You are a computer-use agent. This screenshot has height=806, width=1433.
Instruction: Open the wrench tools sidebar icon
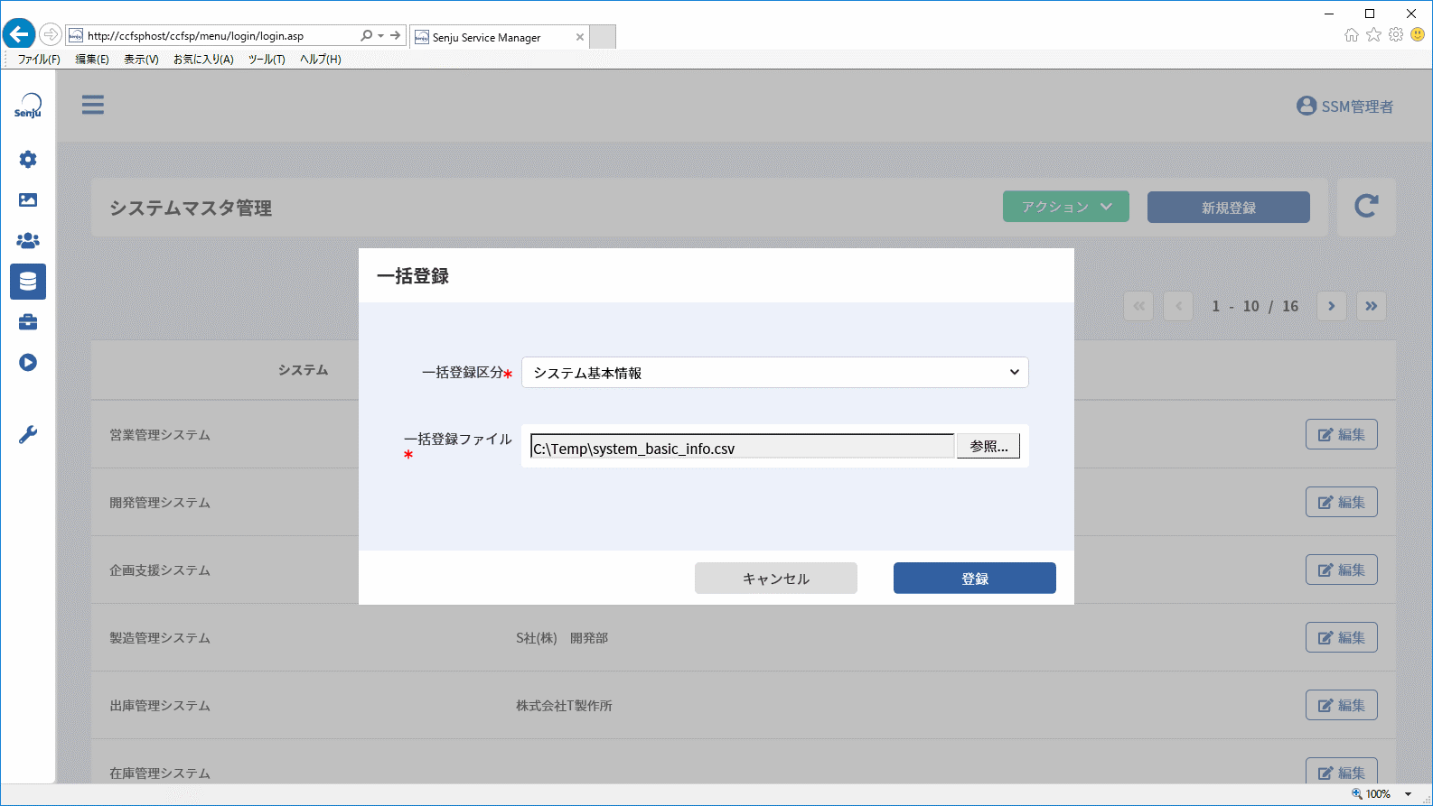click(x=28, y=435)
